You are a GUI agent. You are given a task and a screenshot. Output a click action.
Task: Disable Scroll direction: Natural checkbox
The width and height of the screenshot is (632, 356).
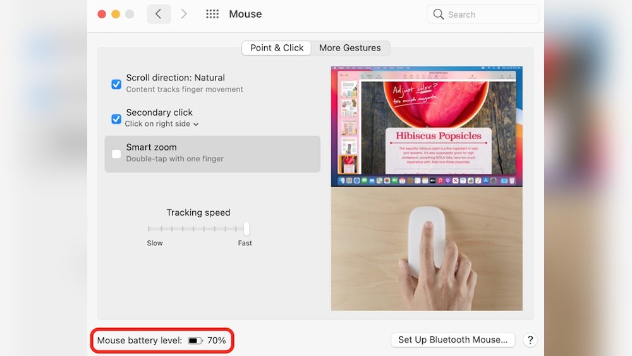116,84
